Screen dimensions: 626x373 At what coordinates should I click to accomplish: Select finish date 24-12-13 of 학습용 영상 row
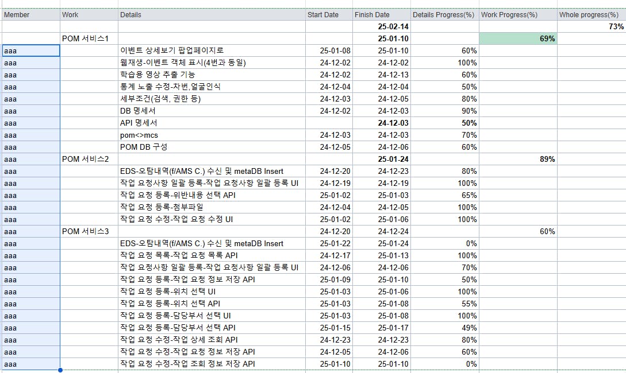pyautogui.click(x=382, y=75)
